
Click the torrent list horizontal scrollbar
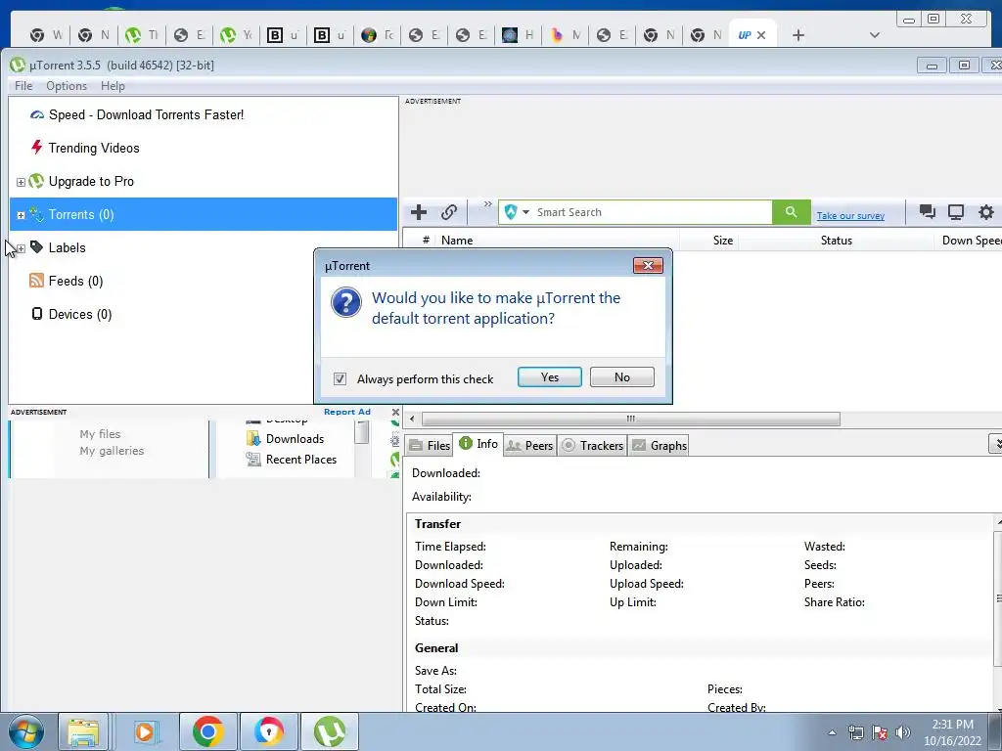(x=631, y=419)
